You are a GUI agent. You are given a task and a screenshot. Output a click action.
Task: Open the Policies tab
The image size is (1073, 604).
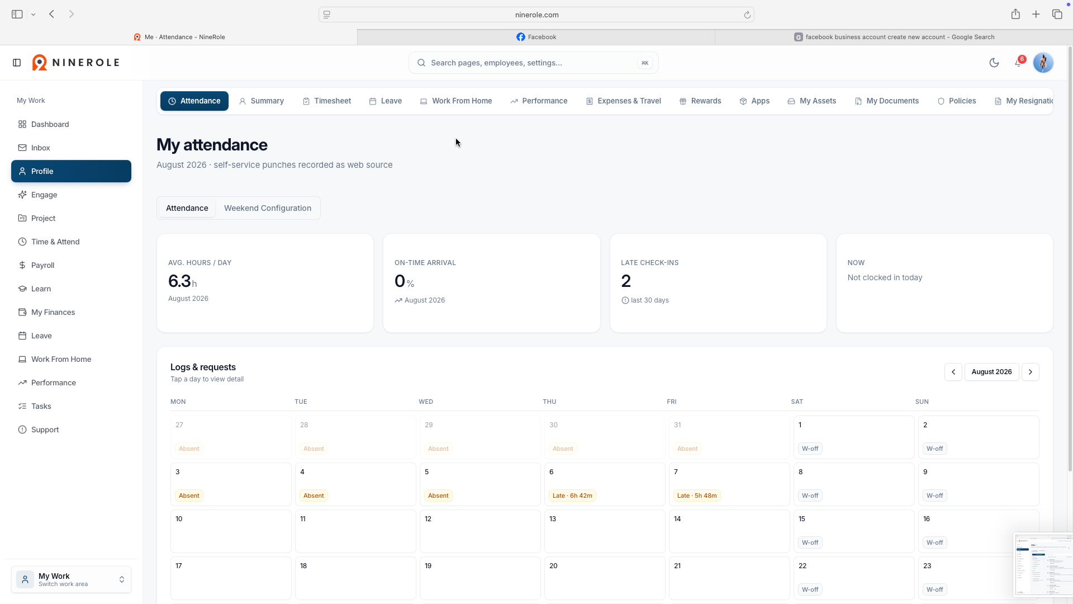point(956,101)
